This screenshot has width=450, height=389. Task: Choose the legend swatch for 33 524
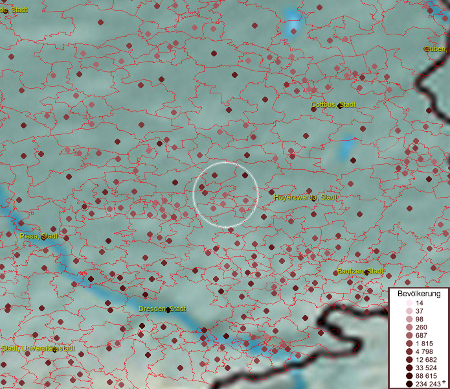409,368
